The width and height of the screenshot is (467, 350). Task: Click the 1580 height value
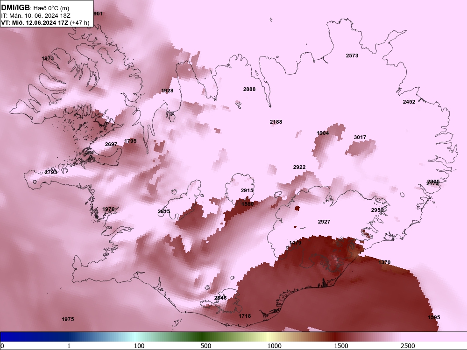[248, 204]
